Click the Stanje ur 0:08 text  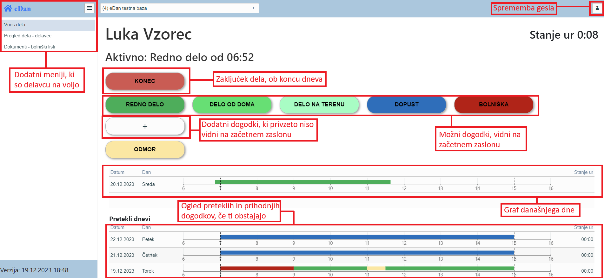564,35
